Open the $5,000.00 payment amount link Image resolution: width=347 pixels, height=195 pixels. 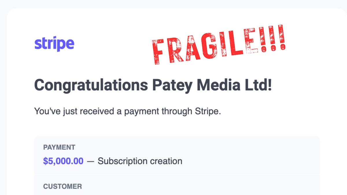click(x=63, y=161)
